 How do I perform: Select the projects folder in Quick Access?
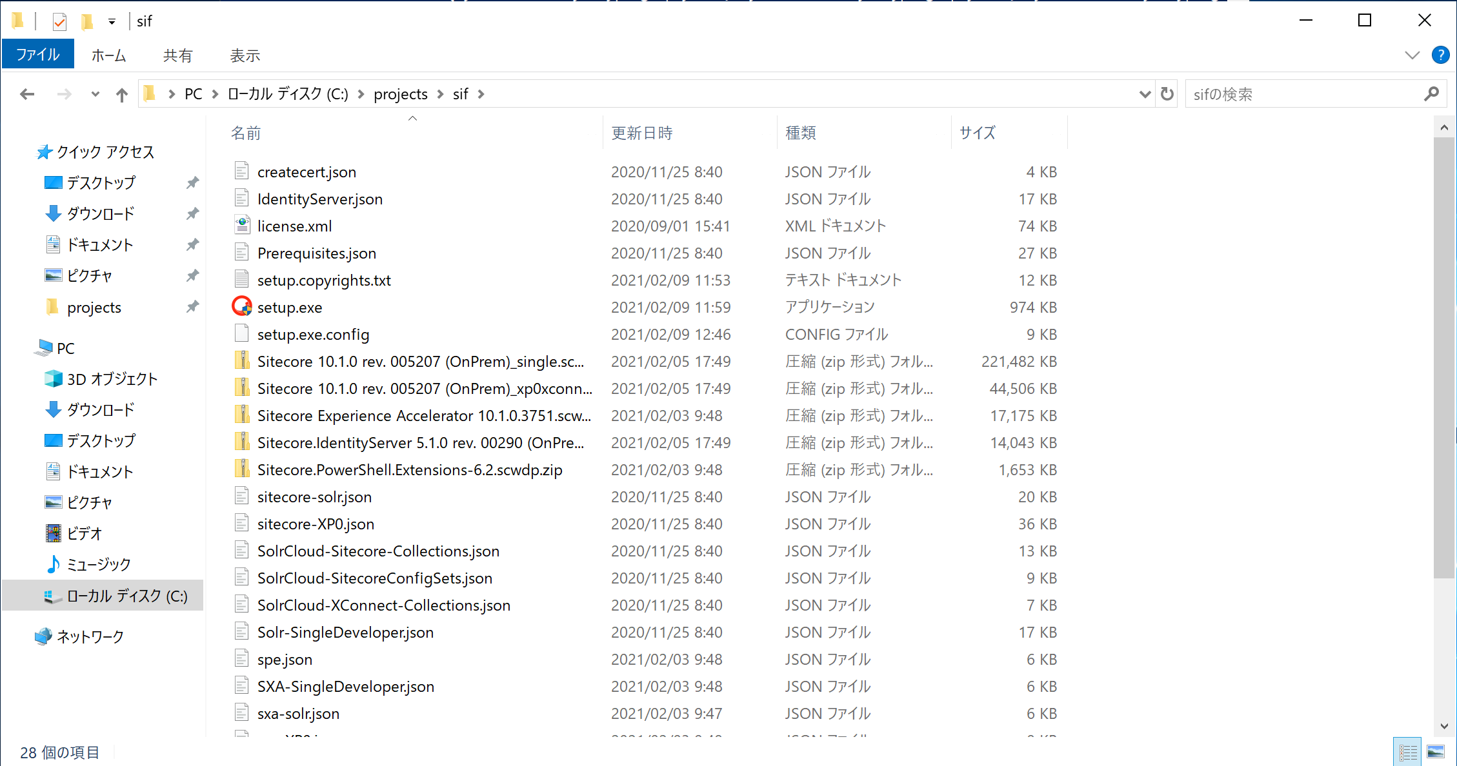click(94, 308)
